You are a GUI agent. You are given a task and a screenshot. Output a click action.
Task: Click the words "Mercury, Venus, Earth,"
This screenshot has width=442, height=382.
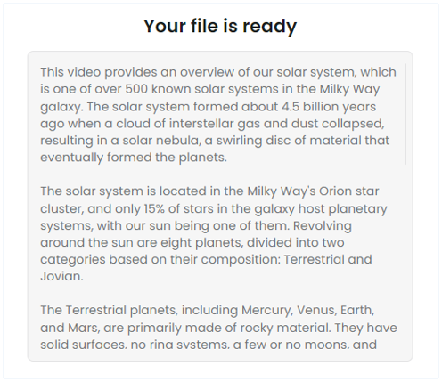click(308, 310)
